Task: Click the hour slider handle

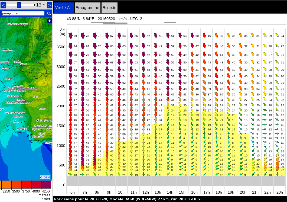Action: [19, 5]
